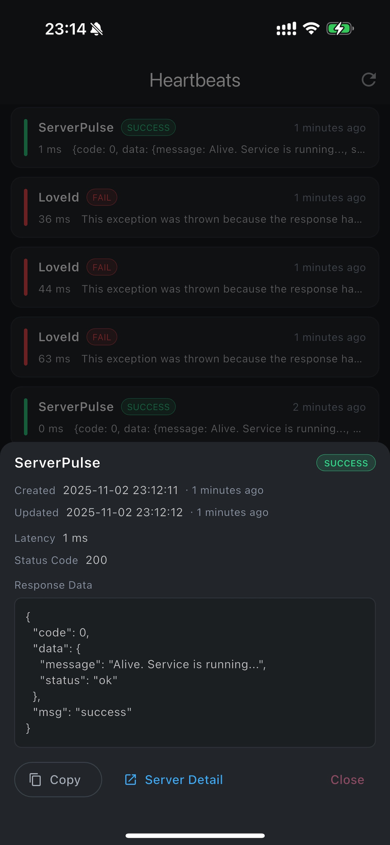Tap the FAIL badge on the 44 ms LoveId entry
The height and width of the screenshot is (845, 390).
[102, 267]
